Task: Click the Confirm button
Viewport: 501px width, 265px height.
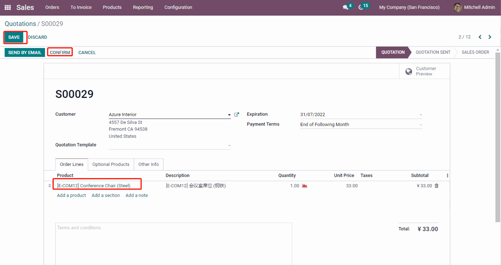Action: [60, 52]
